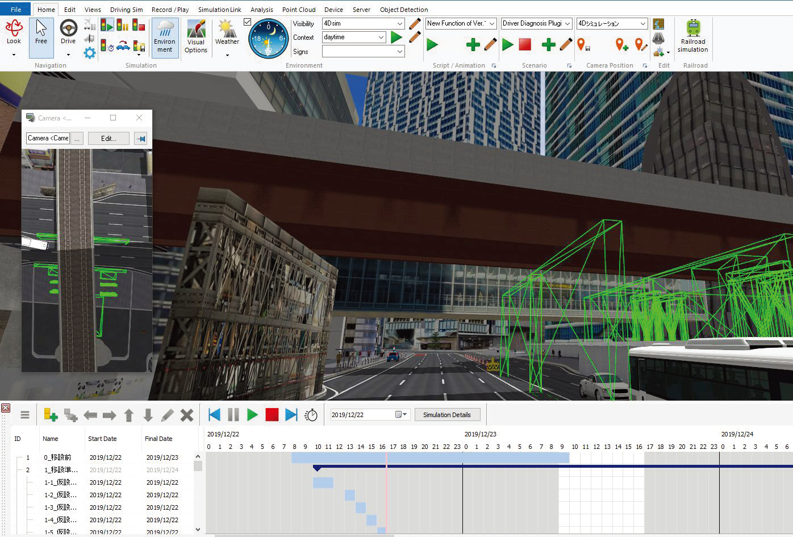Open the road edit icon
Image resolution: width=793 pixels, height=537 pixels.
[658, 38]
